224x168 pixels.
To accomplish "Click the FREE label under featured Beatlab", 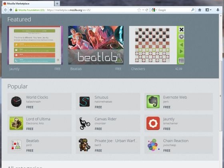I will tap(118, 69).
